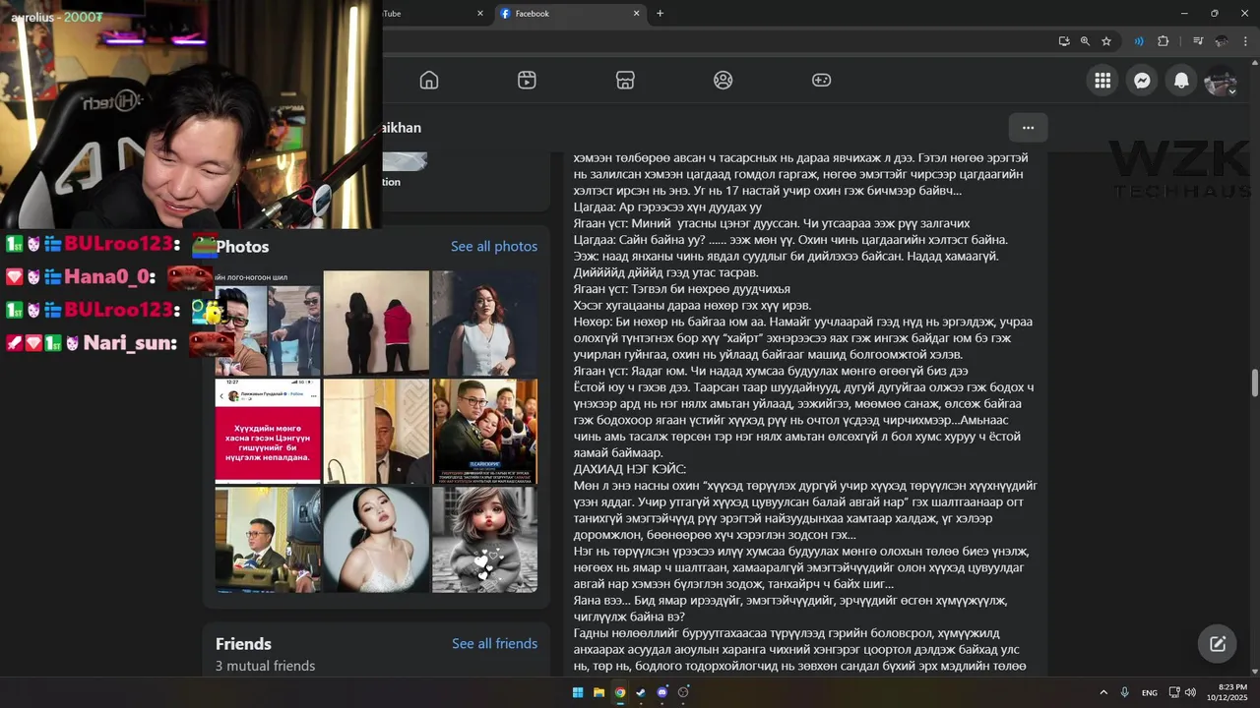
Task: Click '3 mutual friends' text
Action: [x=265, y=667]
